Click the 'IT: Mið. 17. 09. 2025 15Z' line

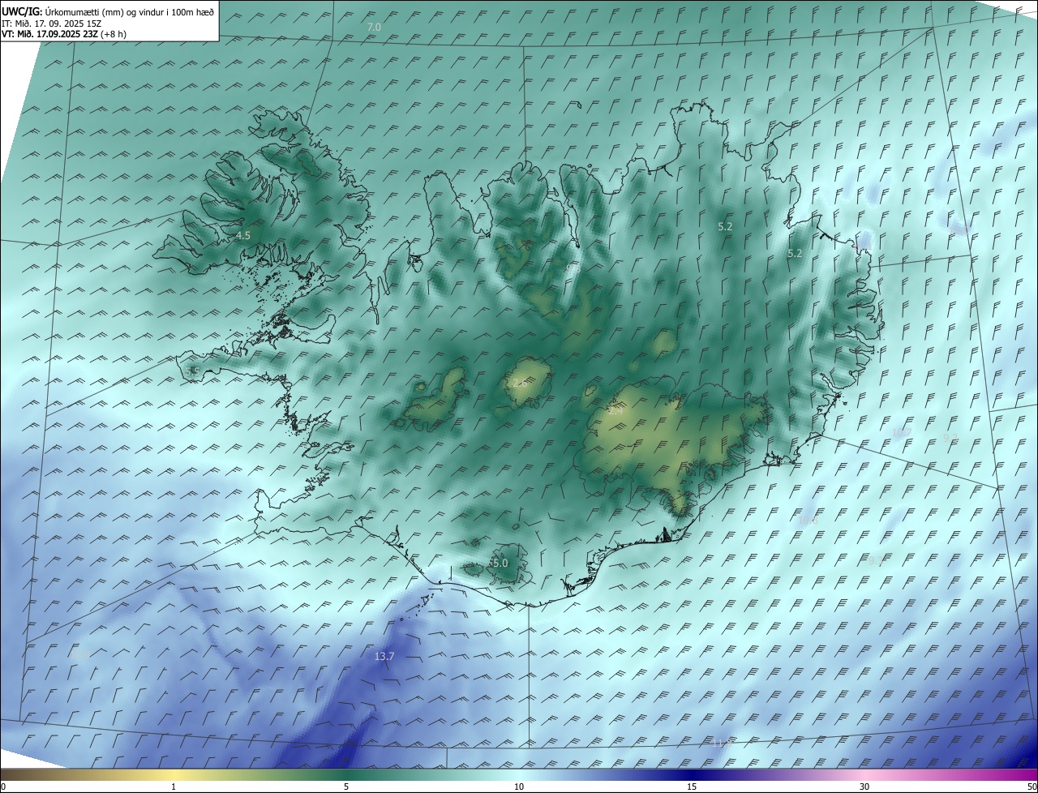click(54, 23)
